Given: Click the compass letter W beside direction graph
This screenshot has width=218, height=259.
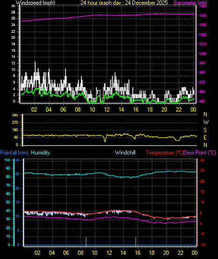Looking at the screenshot, I should [x=206, y=122].
